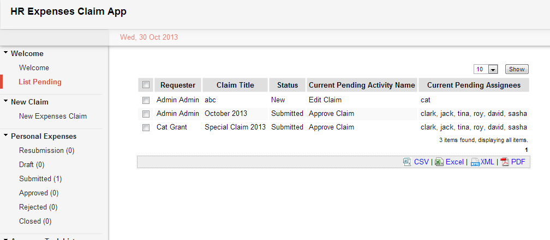
Task: Download list using Excel link
Action: (455, 162)
